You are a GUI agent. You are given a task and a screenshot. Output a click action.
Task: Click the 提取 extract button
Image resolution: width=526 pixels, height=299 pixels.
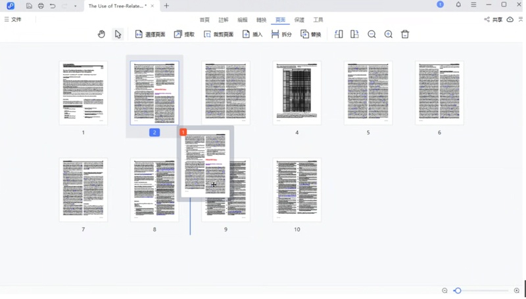click(x=184, y=34)
